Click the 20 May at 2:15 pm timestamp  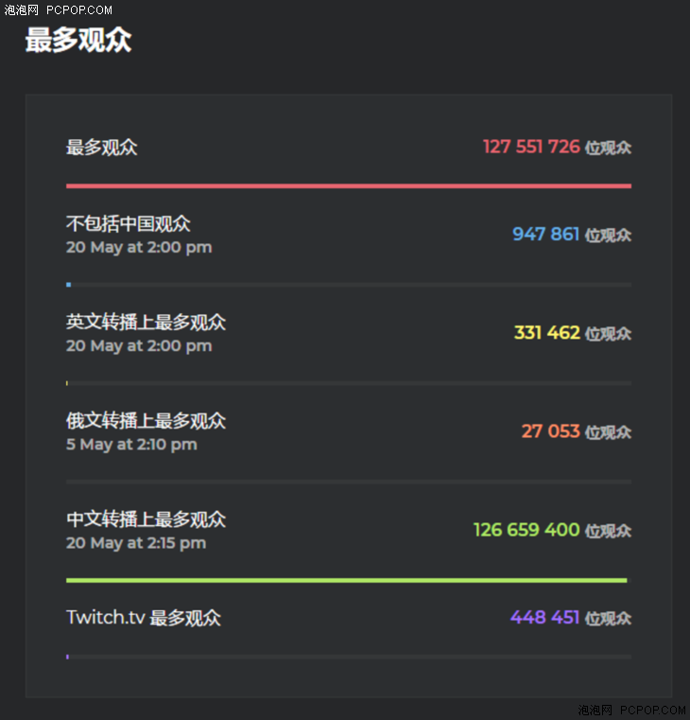136,543
